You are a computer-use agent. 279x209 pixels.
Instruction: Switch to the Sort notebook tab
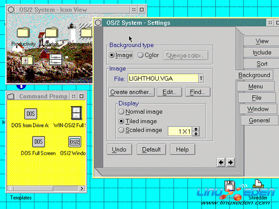pyautogui.click(x=262, y=63)
